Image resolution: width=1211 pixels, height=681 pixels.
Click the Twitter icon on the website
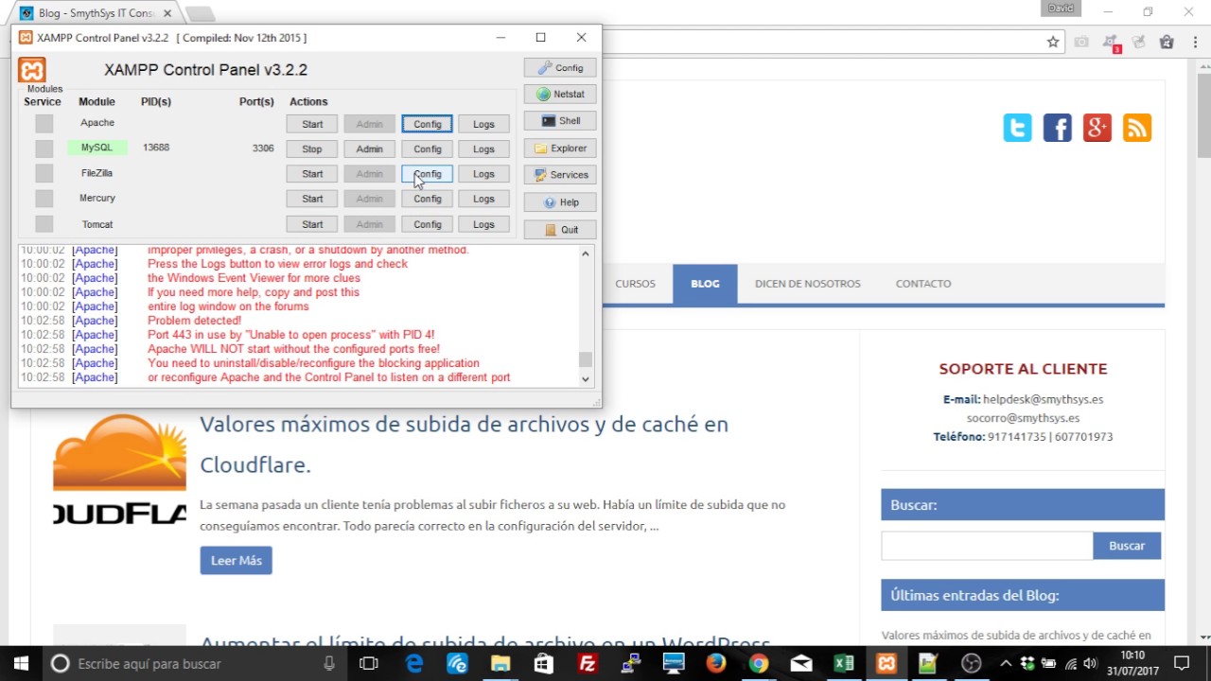point(1017,128)
